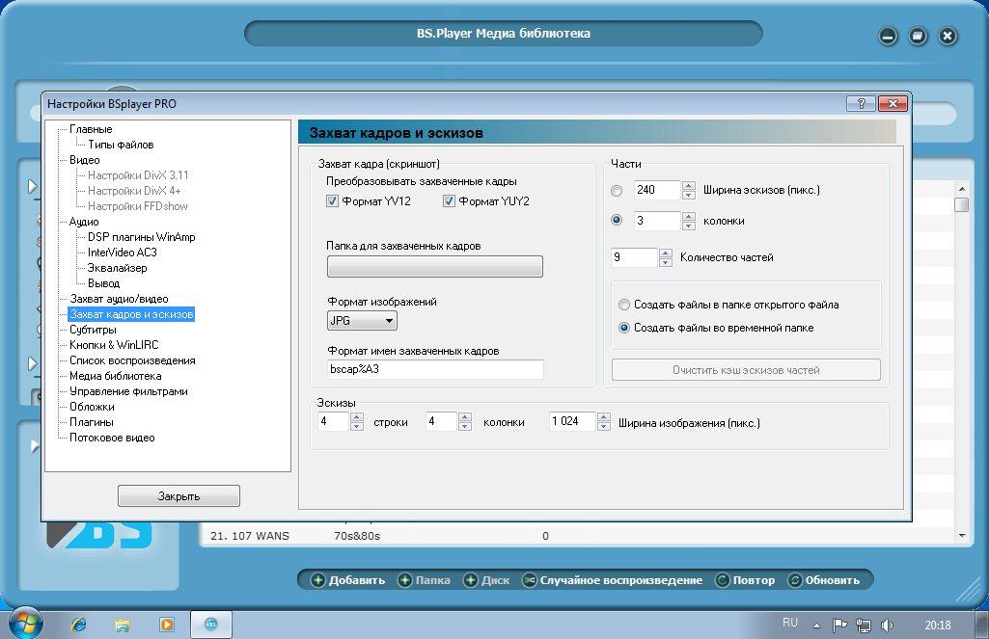
Task: Increase the Ширина изображения spinner
Action: tap(604, 417)
